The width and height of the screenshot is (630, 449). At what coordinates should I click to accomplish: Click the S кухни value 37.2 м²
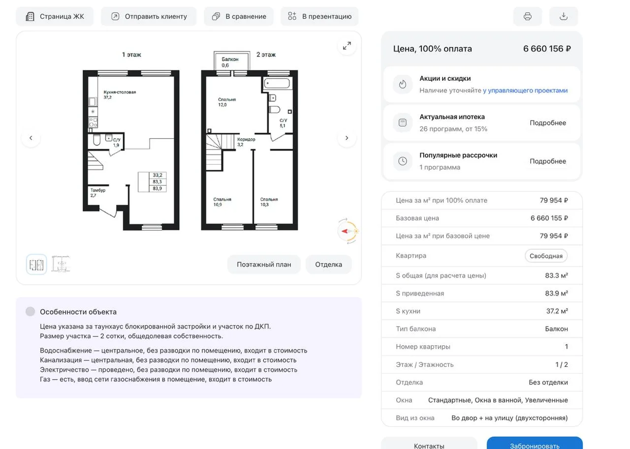[x=557, y=311]
